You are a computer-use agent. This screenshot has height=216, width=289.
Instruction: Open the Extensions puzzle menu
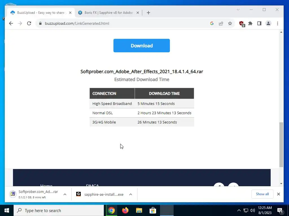click(250, 23)
